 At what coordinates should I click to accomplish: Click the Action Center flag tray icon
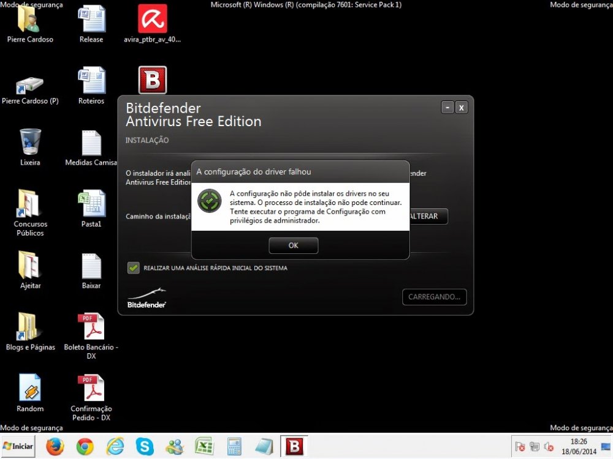(x=520, y=447)
